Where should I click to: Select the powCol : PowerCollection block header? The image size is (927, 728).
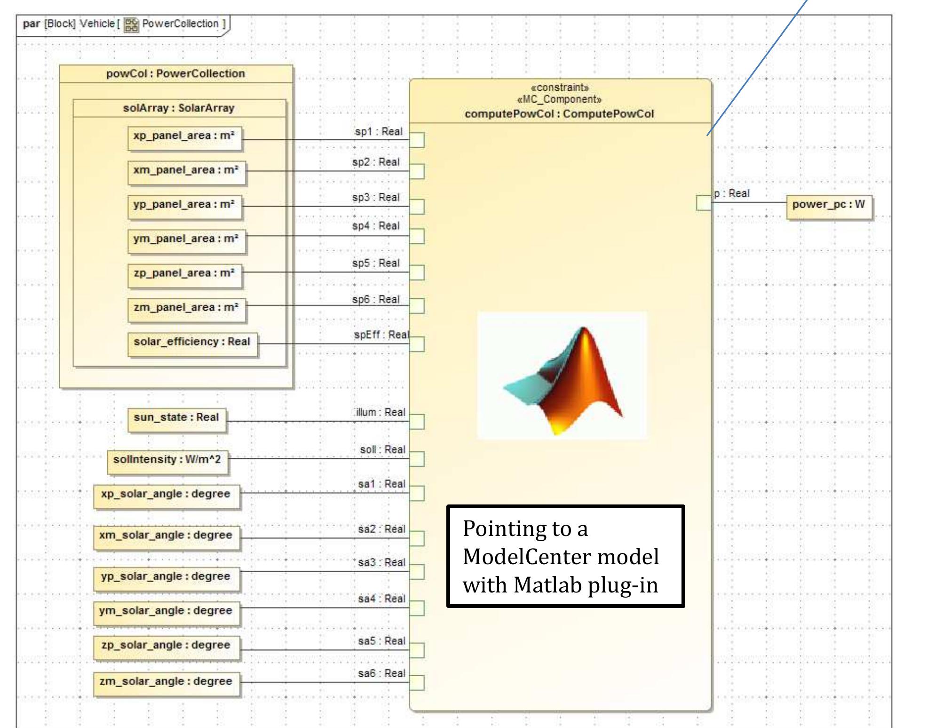point(175,73)
